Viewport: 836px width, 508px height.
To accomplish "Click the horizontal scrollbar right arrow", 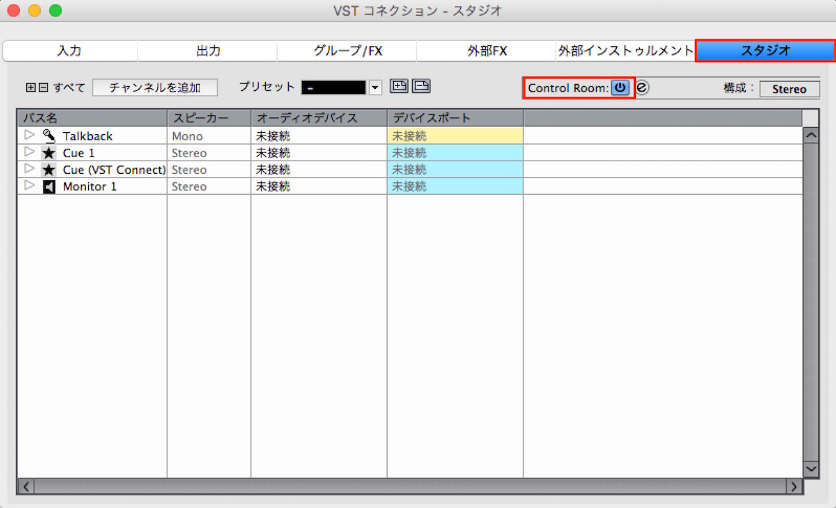I will click(x=795, y=486).
